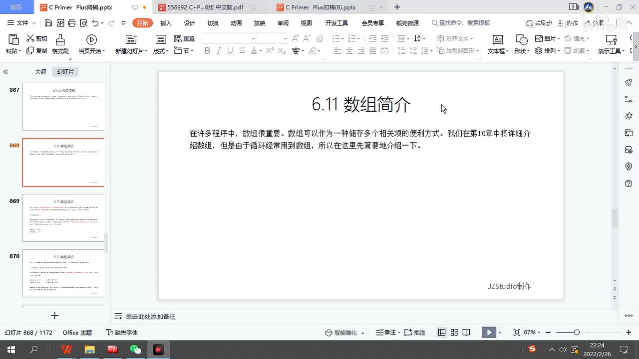Toggle justify text alignment
The image size is (639, 359).
tap(373, 50)
